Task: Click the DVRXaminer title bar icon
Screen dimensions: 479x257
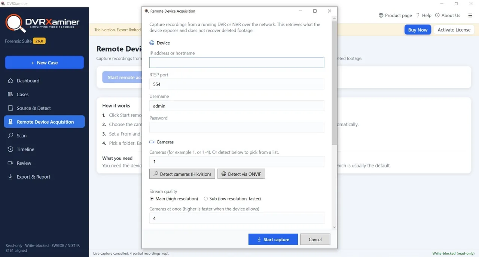Action: click(x=3, y=4)
